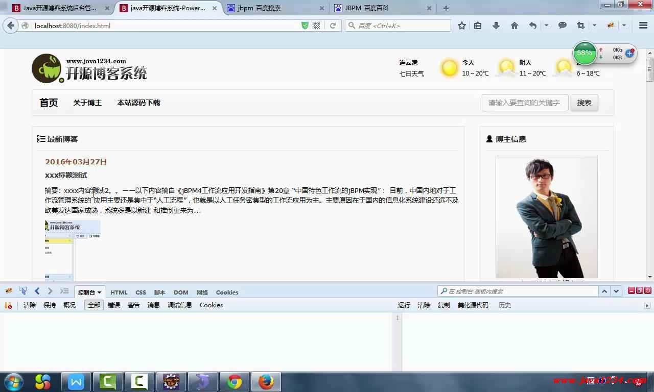Open 本站源码下载 link
This screenshot has height=392, width=654.
tap(139, 103)
